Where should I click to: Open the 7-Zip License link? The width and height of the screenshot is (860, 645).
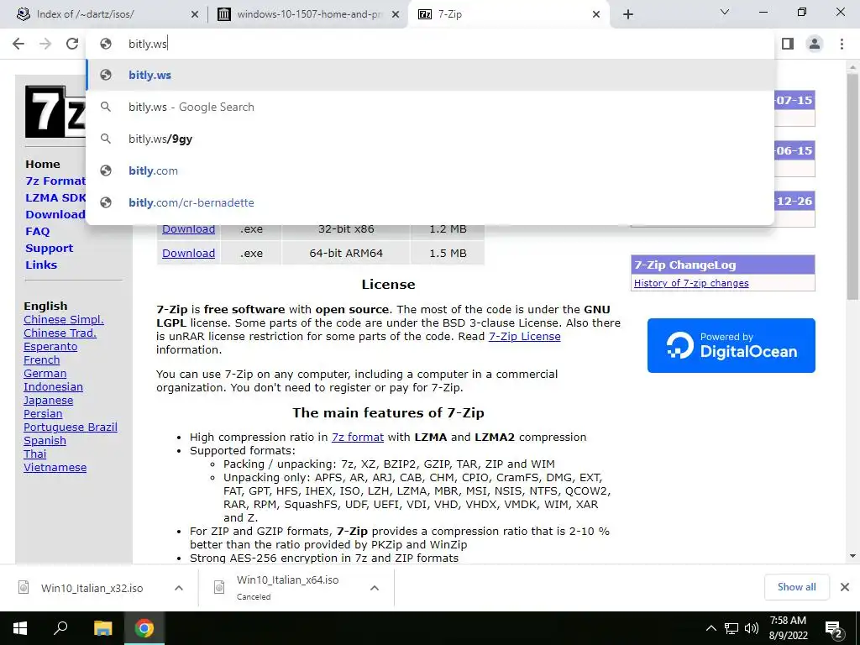click(x=524, y=336)
